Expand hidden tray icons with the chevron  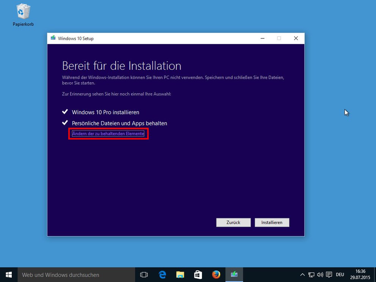click(x=302, y=274)
